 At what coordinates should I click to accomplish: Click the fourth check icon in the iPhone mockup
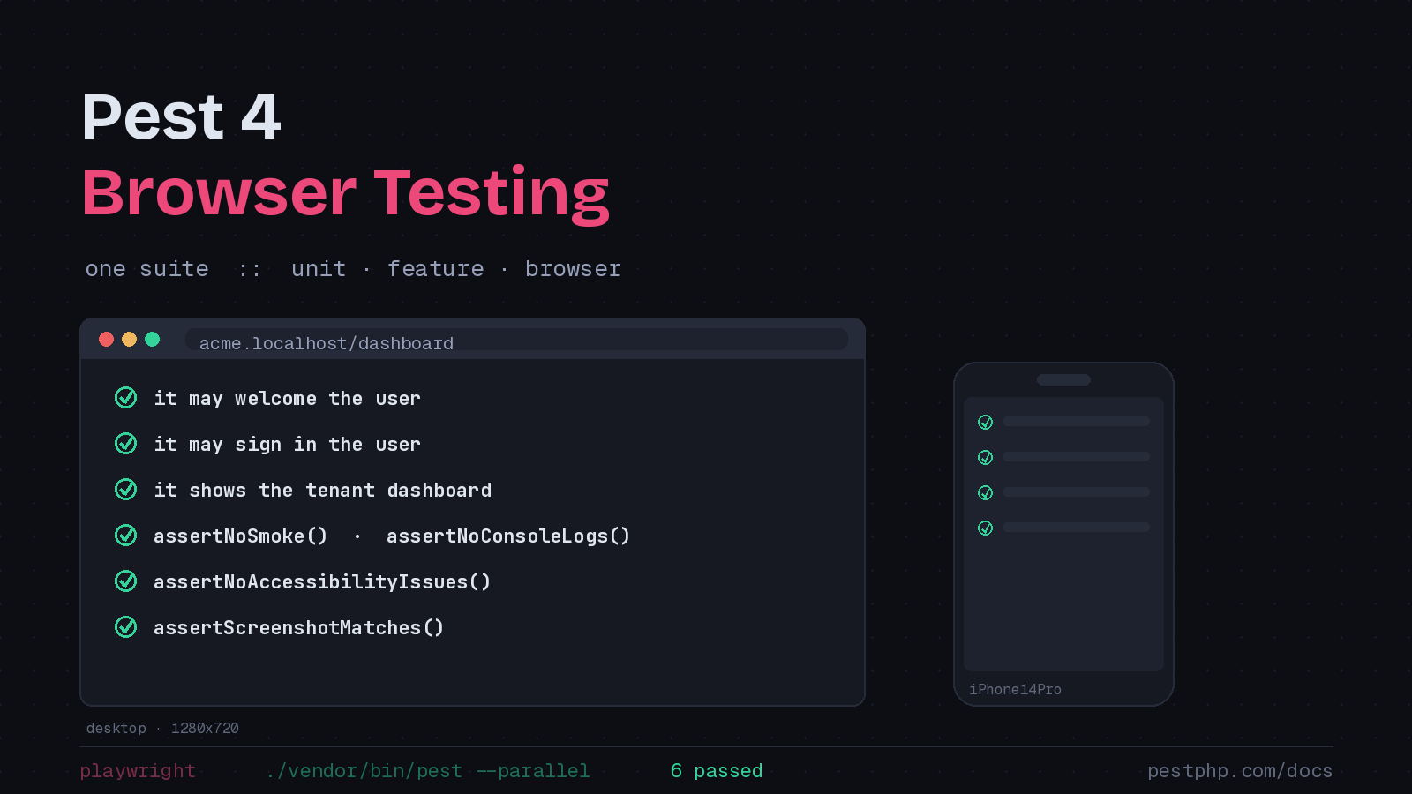[x=986, y=528]
